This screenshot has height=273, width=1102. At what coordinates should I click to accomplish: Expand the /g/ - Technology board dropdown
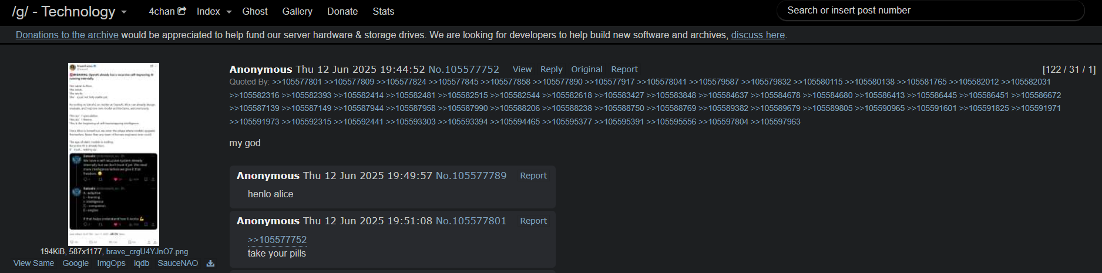(69, 12)
